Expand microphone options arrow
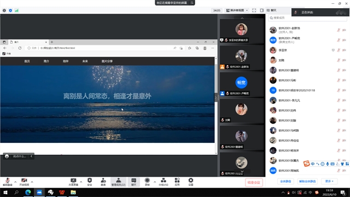Viewport: 350px width, 197px height. coord(15,182)
